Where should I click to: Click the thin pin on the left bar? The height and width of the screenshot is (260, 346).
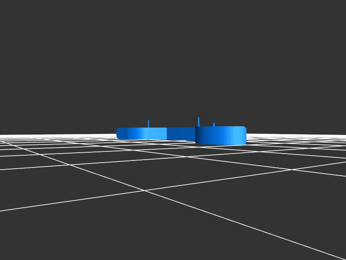click(148, 124)
